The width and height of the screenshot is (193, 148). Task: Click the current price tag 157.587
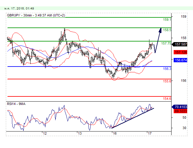coord(179,44)
